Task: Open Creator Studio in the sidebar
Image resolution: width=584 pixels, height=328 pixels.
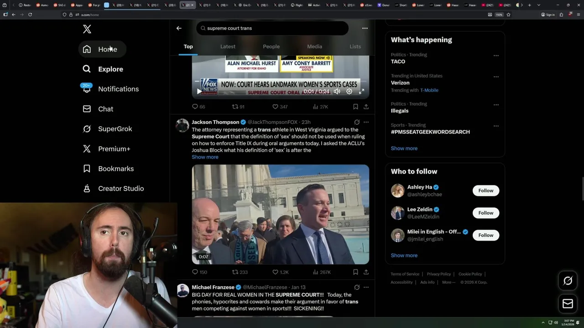Action: 114,189
